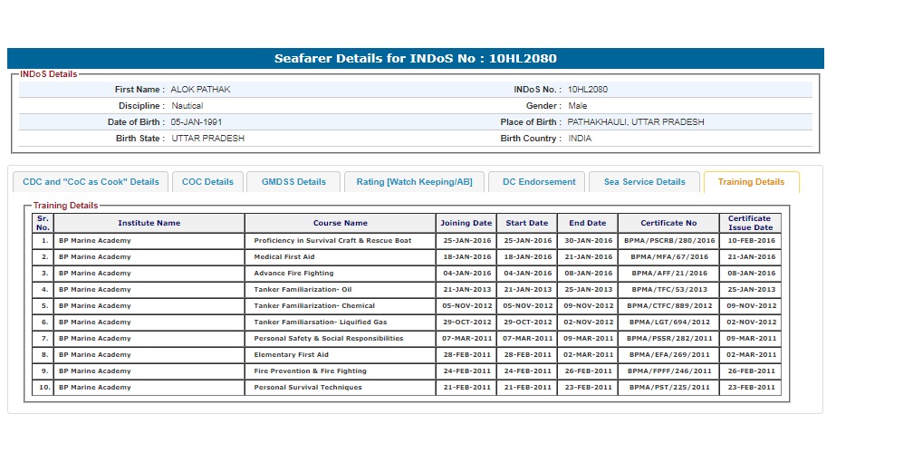Click the Certificate Issue Date column header
The image size is (913, 462).
pyautogui.click(x=750, y=223)
